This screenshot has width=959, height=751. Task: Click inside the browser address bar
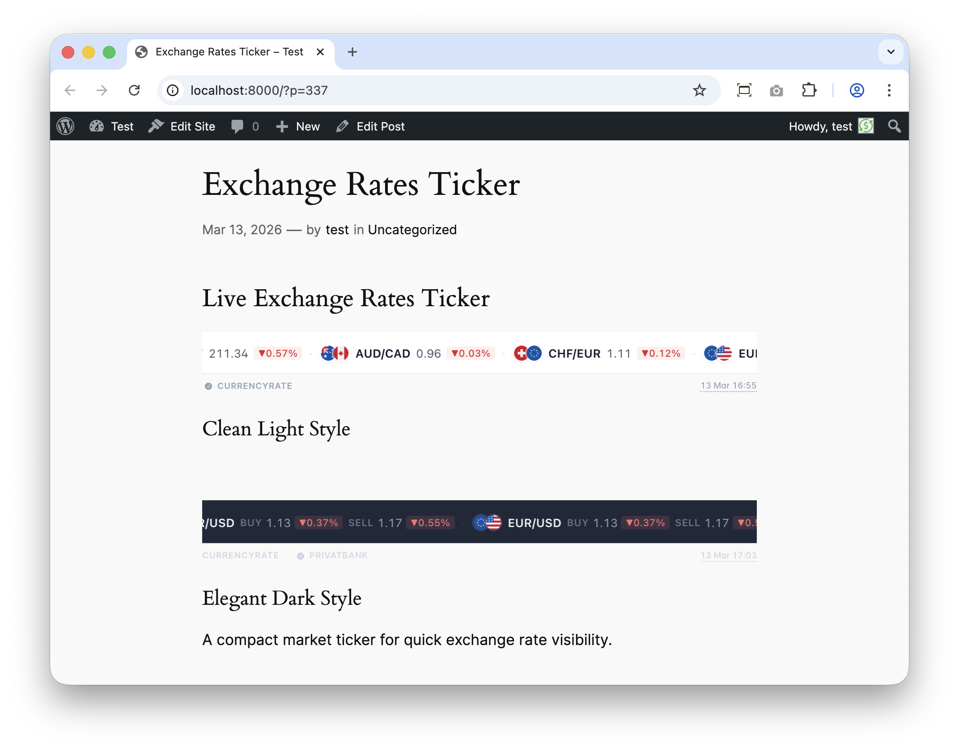[x=313, y=90]
